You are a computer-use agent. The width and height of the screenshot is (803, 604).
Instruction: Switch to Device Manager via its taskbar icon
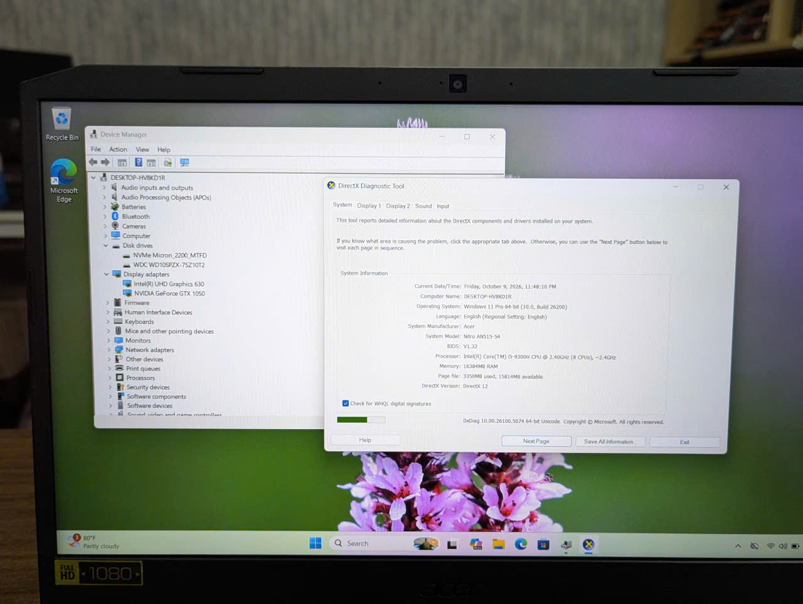click(566, 544)
